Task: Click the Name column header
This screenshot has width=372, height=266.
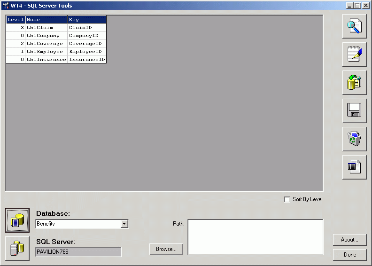Action: (x=46, y=20)
